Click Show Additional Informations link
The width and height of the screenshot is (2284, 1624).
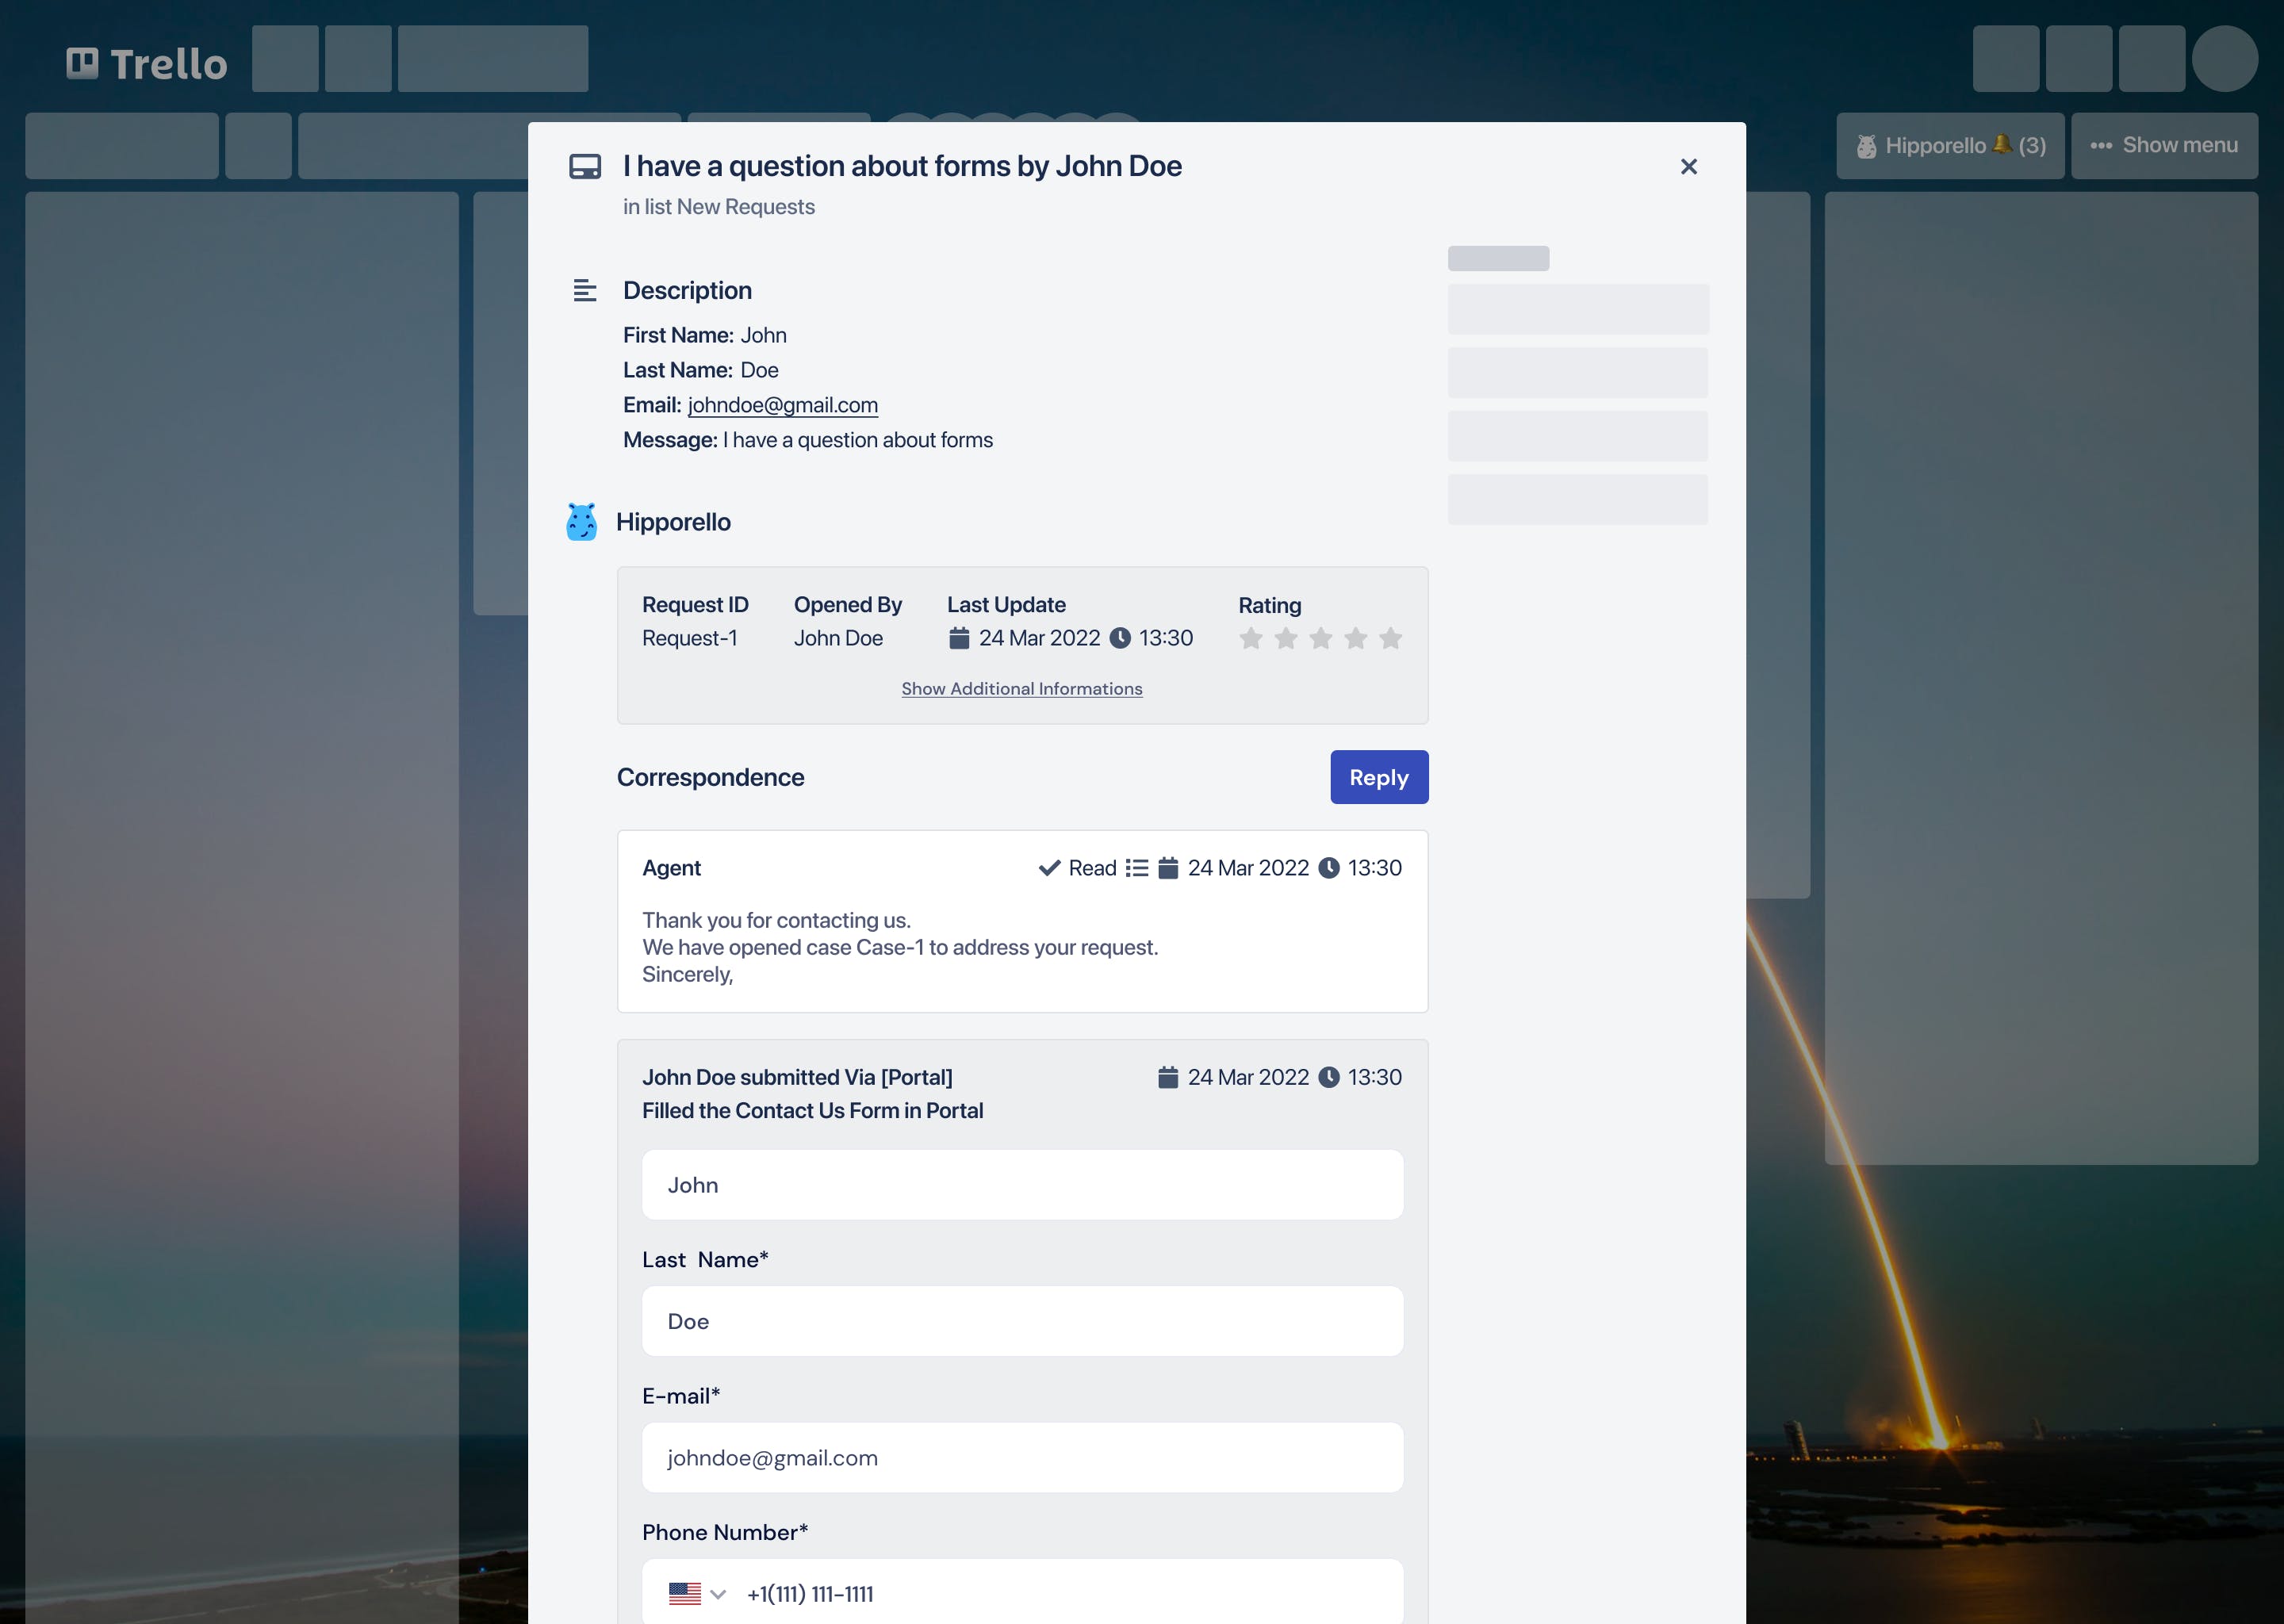coord(1022,689)
